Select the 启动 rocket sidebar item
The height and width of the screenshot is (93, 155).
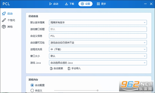pos(7,13)
